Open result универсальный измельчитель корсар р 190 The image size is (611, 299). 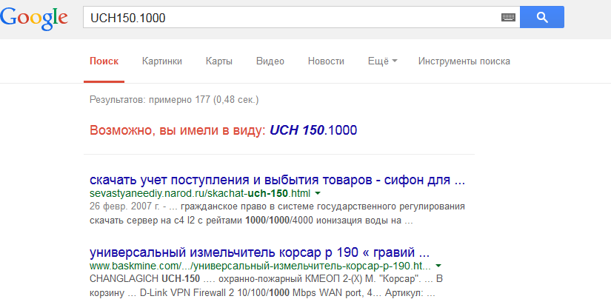pos(259,251)
